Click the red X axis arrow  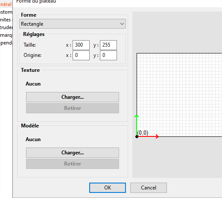(x=148, y=136)
